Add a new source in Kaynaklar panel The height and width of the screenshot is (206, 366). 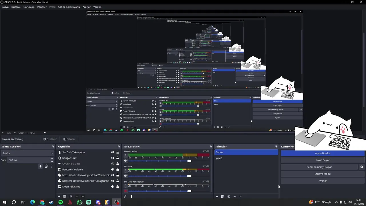coord(59,197)
